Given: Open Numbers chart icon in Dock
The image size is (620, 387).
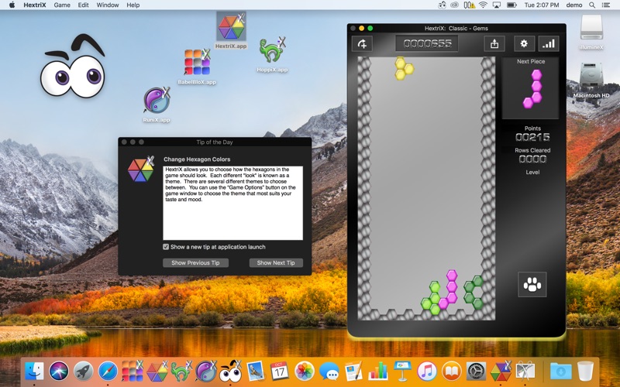Looking at the screenshot, I should 378,372.
